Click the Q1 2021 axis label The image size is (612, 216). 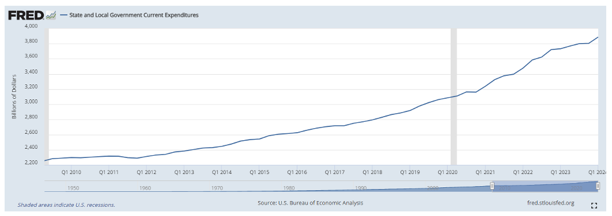tap(485, 172)
